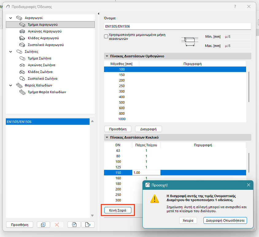Viewport: 259px width, 237px height.
Task: Collapse the Φορείς Καλωδίων tree group
Action: click(10, 85)
